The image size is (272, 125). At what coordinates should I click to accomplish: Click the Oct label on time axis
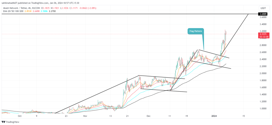point(20,116)
